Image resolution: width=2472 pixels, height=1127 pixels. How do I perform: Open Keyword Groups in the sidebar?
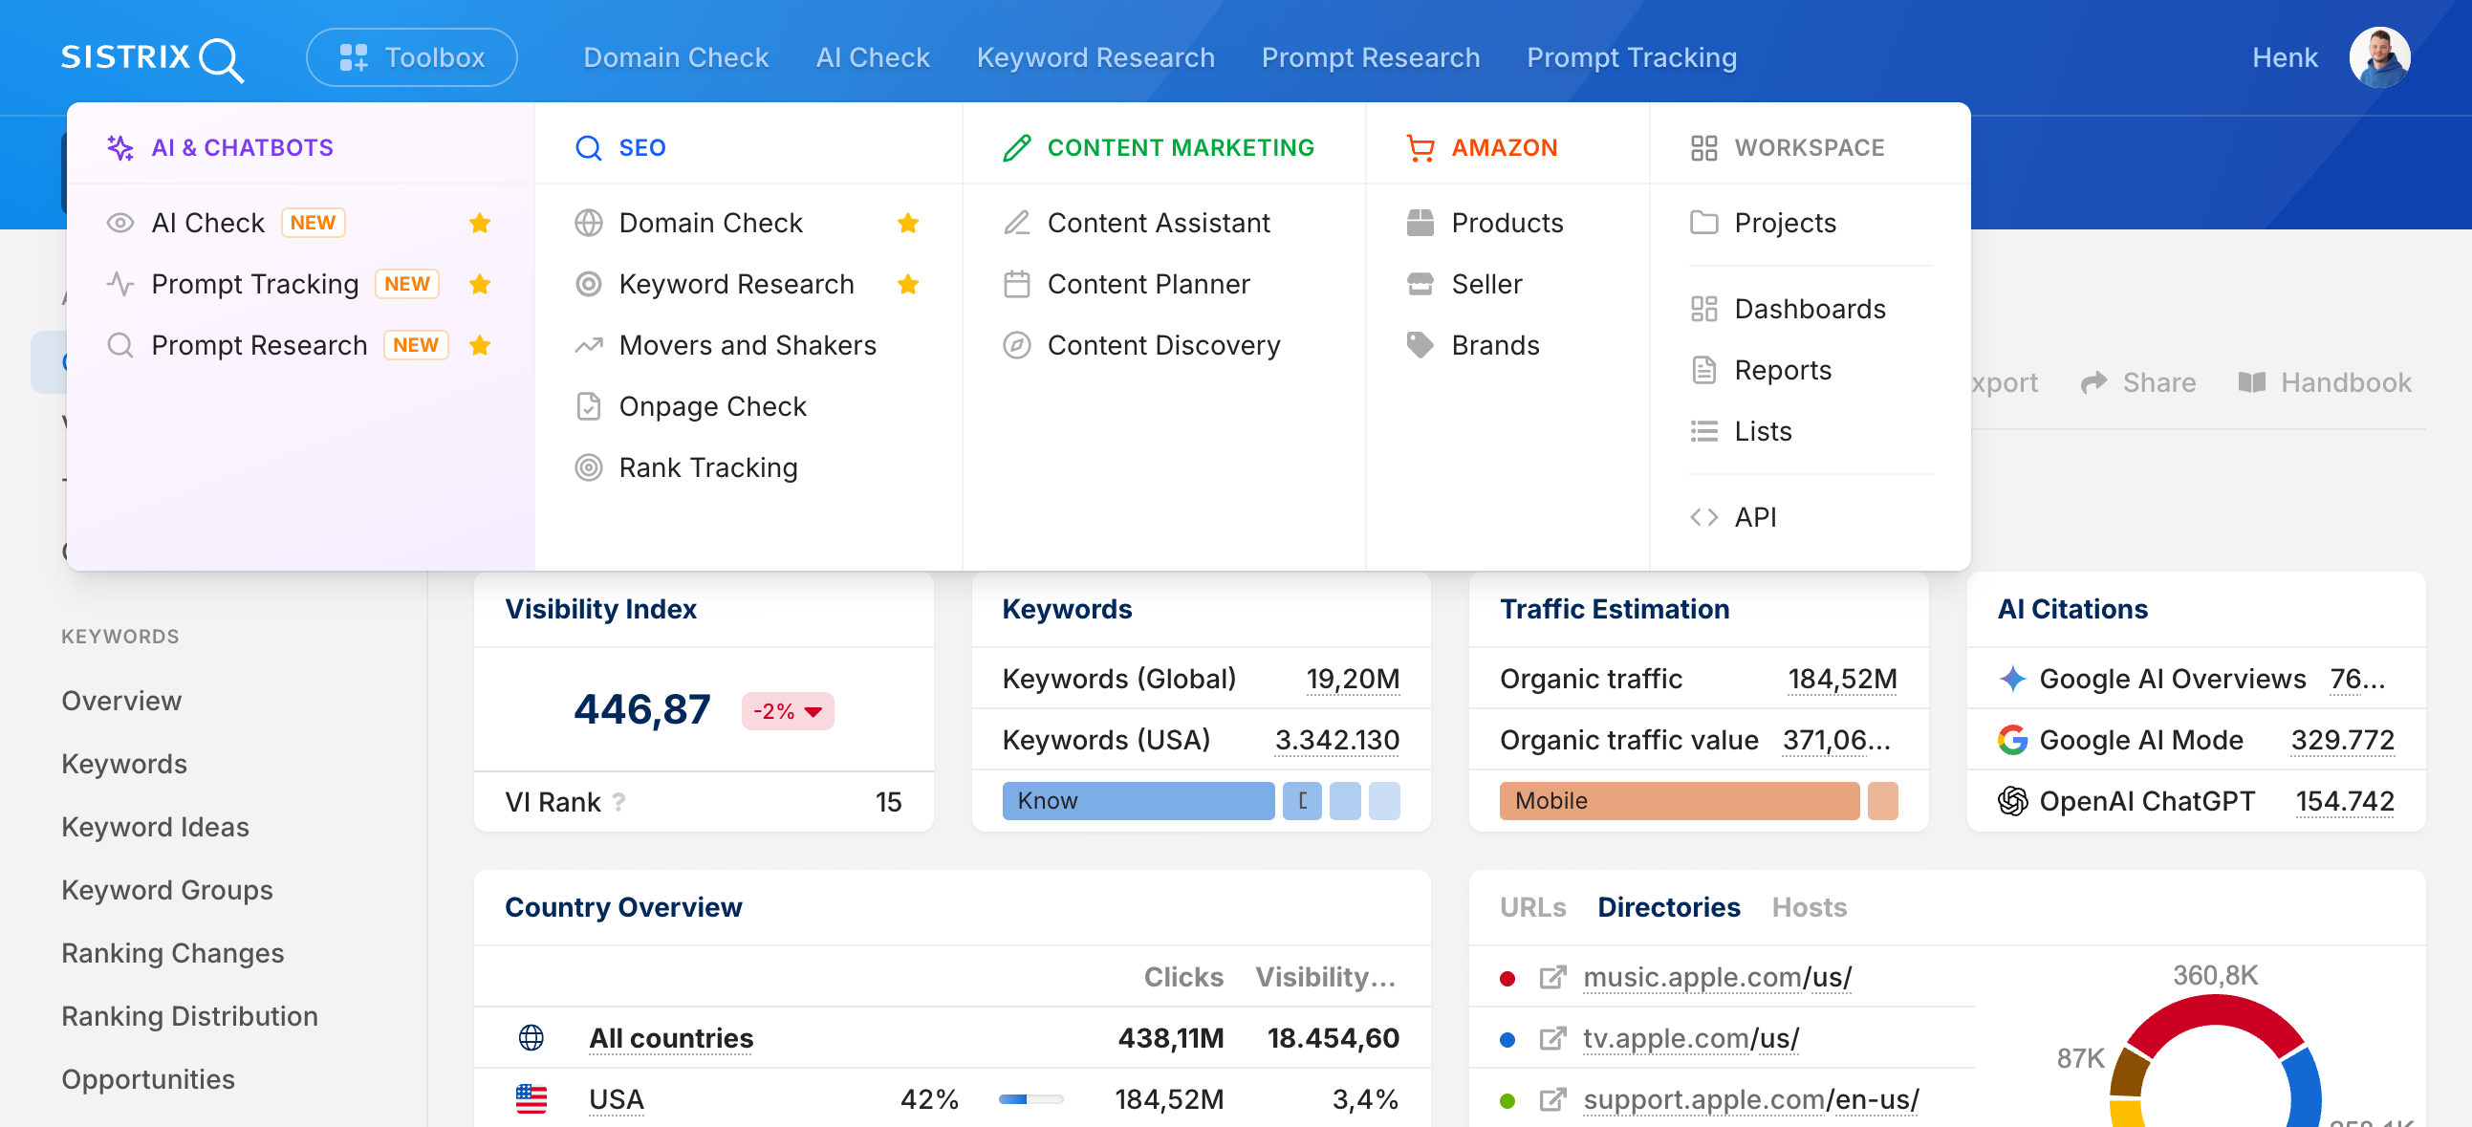[167, 891]
